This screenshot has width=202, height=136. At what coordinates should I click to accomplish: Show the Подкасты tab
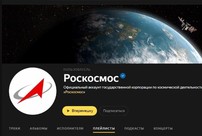coord(134,129)
